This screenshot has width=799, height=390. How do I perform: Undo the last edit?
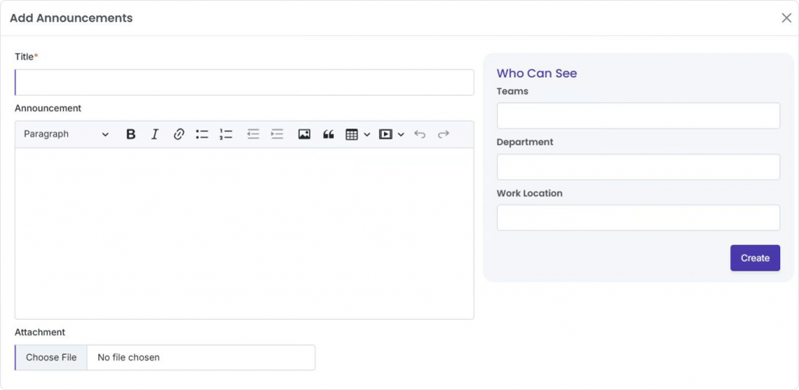coord(420,134)
